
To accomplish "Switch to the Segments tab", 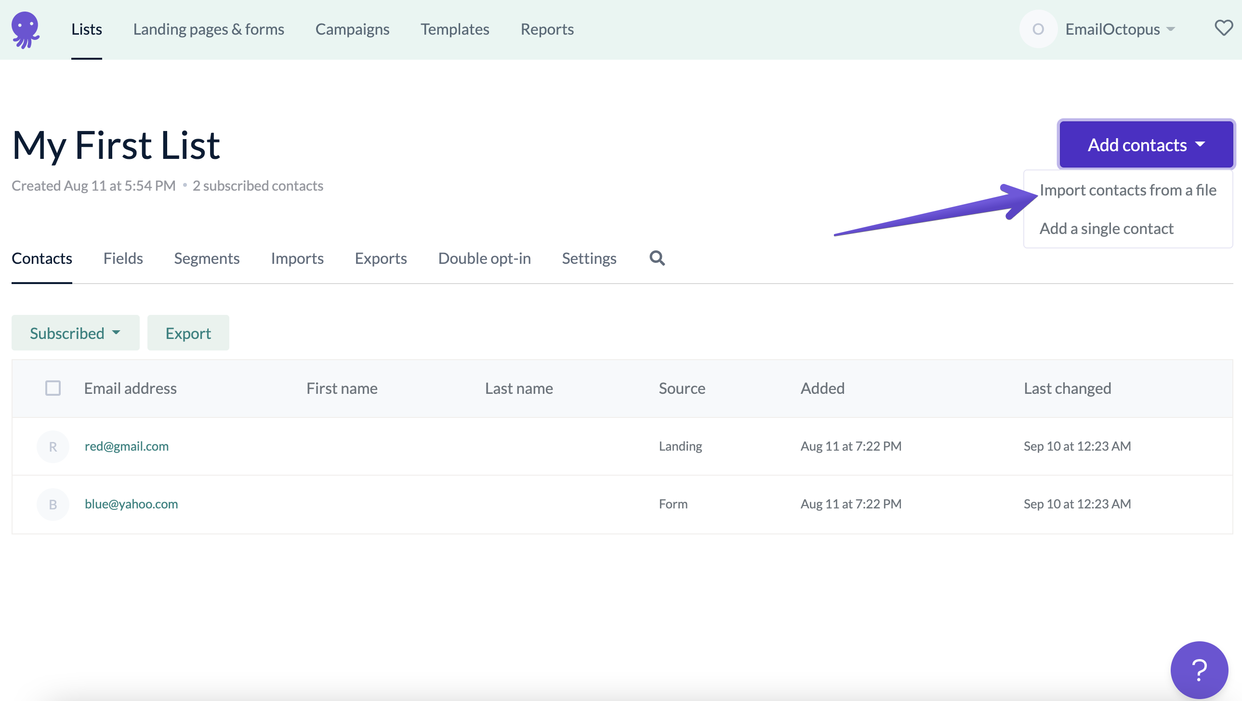I will 206,258.
